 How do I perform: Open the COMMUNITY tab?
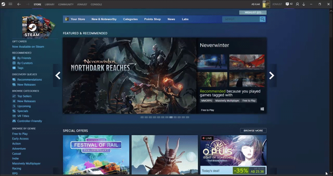click(x=66, y=4)
